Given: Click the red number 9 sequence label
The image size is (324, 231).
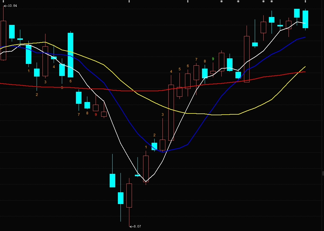Looking at the screenshot, I should 96,114.
